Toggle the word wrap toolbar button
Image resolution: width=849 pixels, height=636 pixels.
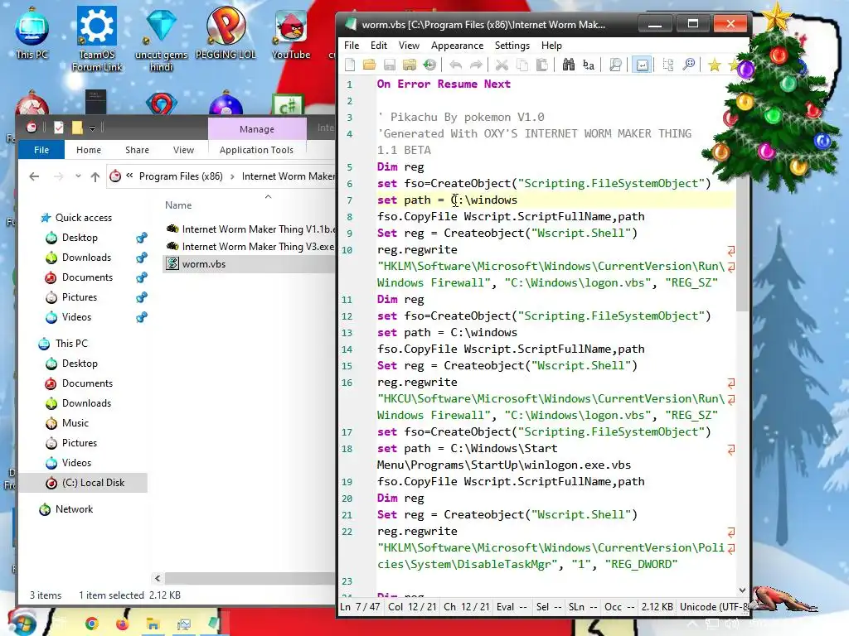point(642,65)
